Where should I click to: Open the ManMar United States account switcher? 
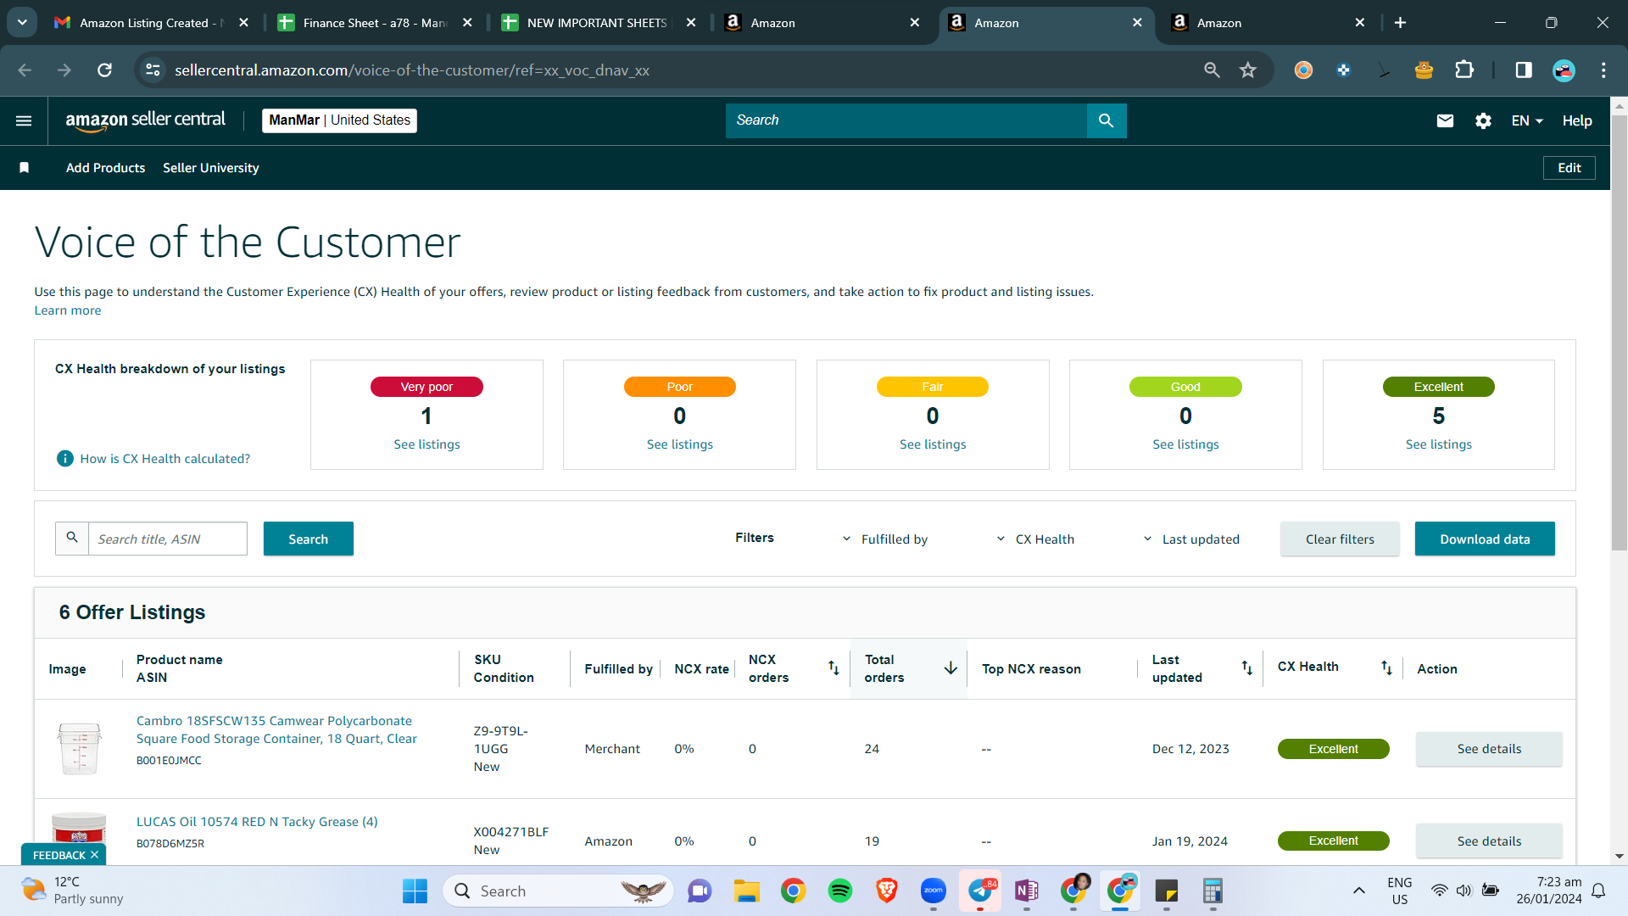coord(339,120)
